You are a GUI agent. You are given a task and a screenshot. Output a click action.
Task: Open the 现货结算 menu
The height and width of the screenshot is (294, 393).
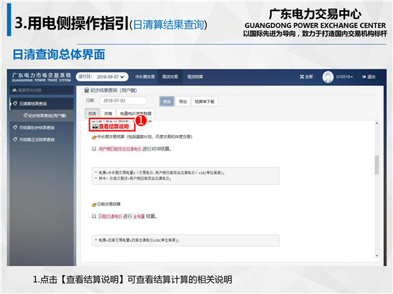coord(195,77)
